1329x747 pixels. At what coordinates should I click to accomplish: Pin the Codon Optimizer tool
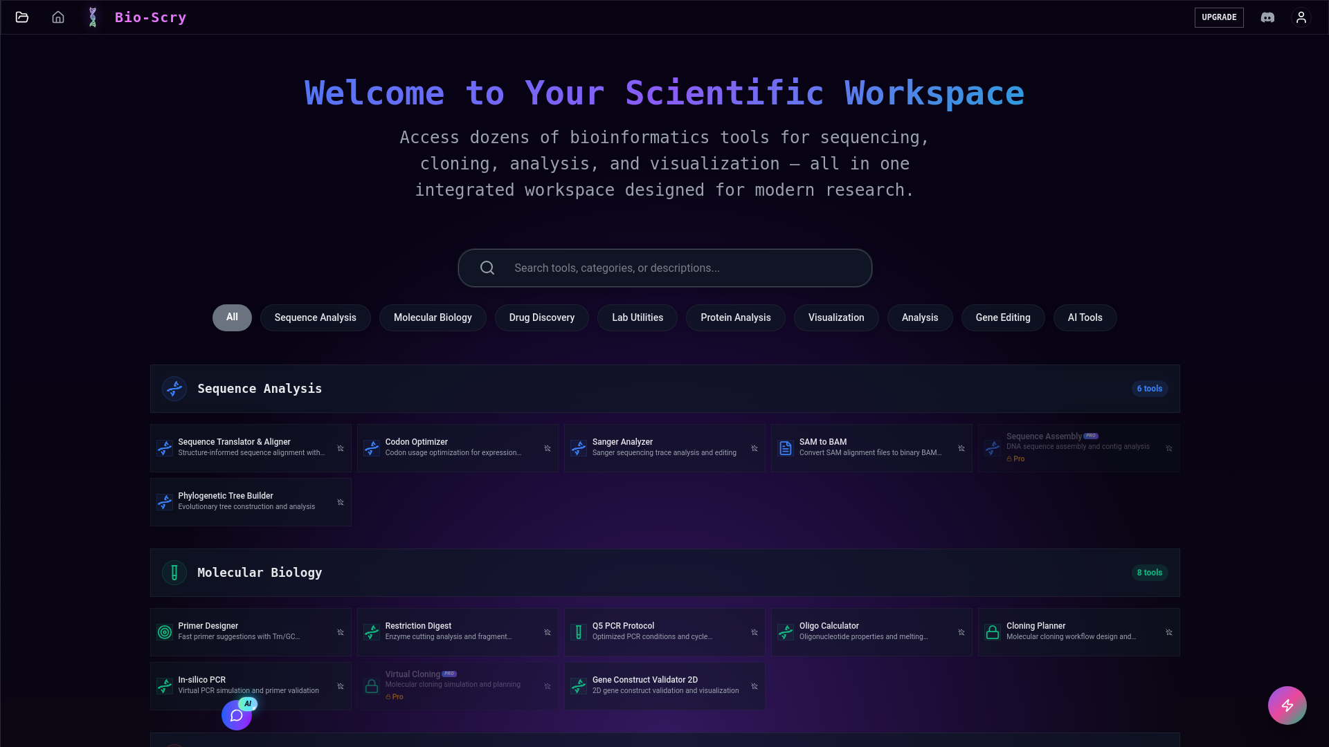click(548, 448)
